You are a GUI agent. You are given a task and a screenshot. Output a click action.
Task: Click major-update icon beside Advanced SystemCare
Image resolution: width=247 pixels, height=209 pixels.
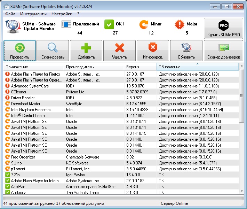(7, 86)
